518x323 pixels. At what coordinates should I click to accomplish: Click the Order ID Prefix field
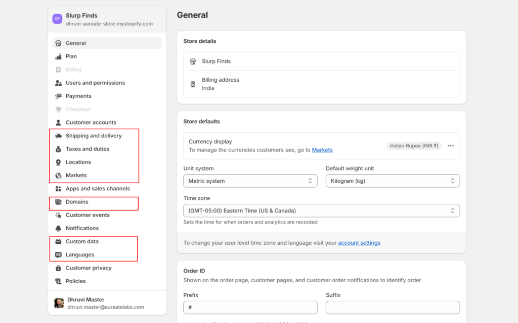tap(250, 307)
